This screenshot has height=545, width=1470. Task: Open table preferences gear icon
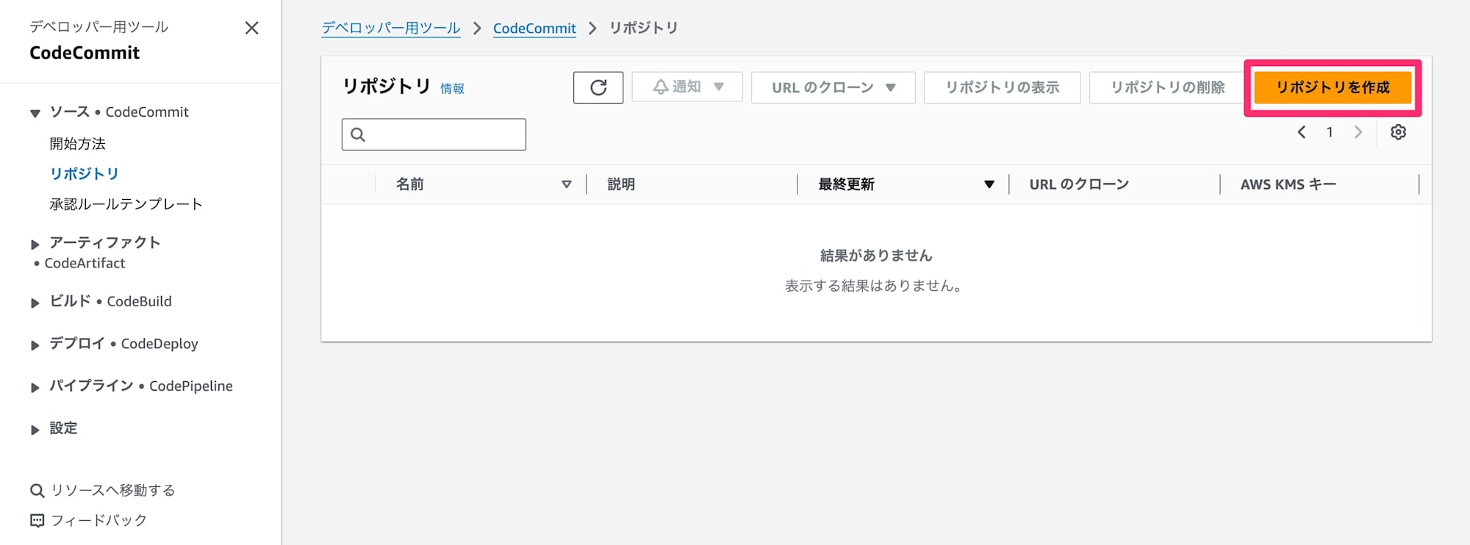tap(1398, 132)
